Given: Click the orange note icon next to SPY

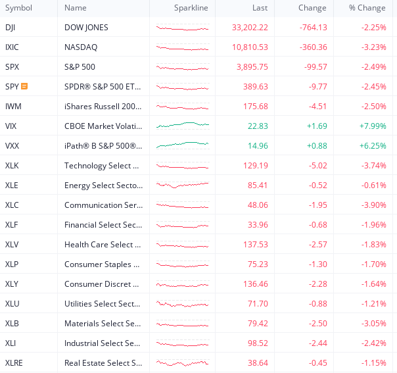Looking at the screenshot, I should 24,86.
